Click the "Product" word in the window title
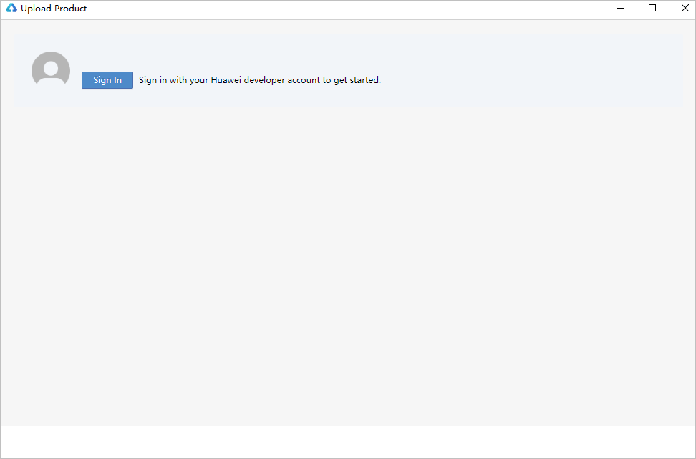Viewport: 696px width, 459px height. [x=71, y=9]
